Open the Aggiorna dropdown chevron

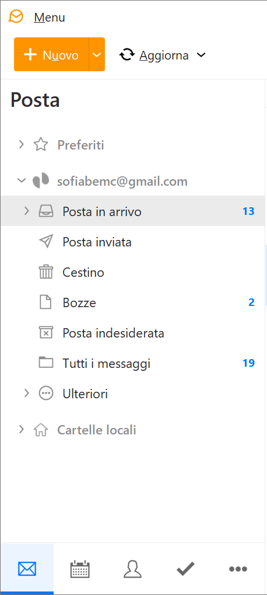pyautogui.click(x=201, y=55)
